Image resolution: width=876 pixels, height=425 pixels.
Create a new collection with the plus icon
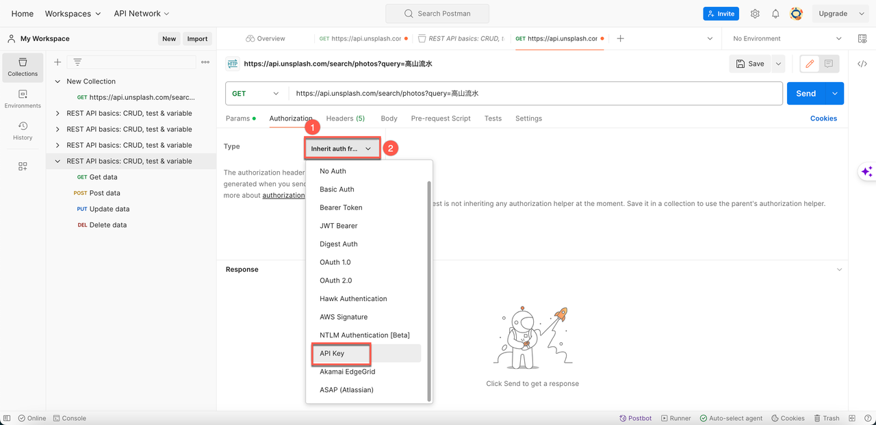pyautogui.click(x=57, y=62)
